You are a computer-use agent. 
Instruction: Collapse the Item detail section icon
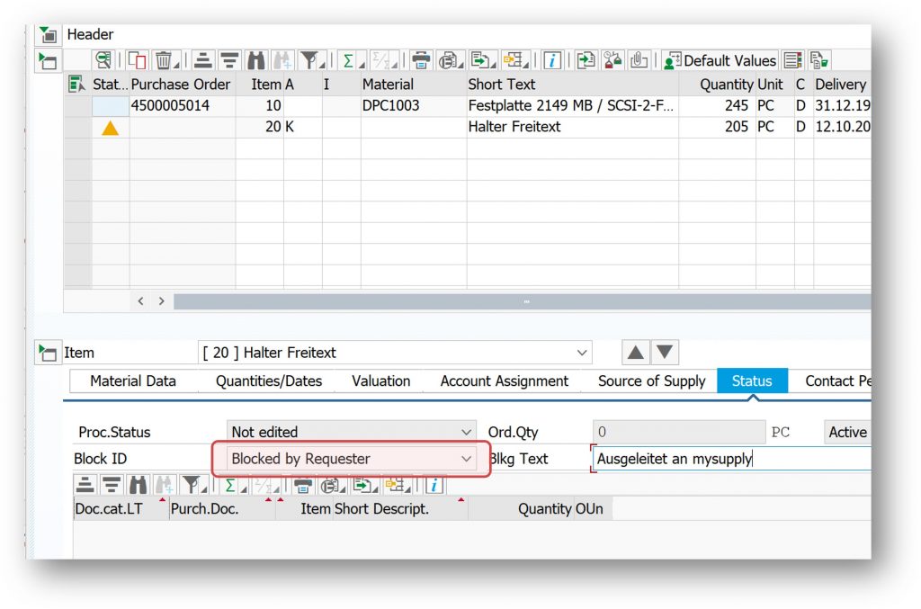48,353
